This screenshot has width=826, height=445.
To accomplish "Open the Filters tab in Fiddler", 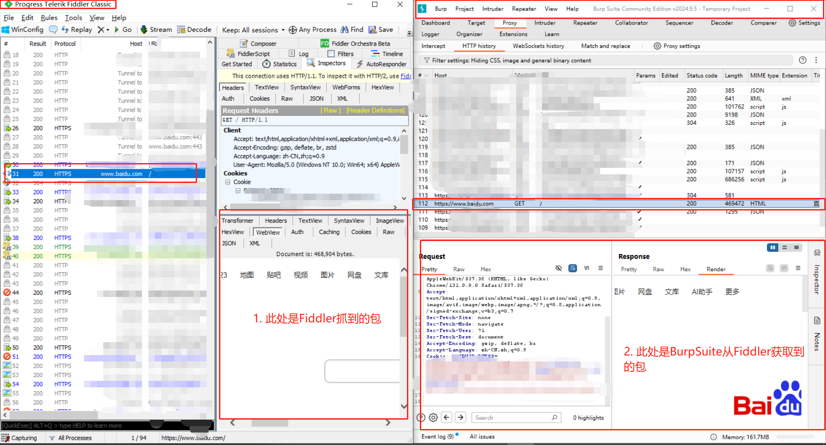I will tap(341, 54).
